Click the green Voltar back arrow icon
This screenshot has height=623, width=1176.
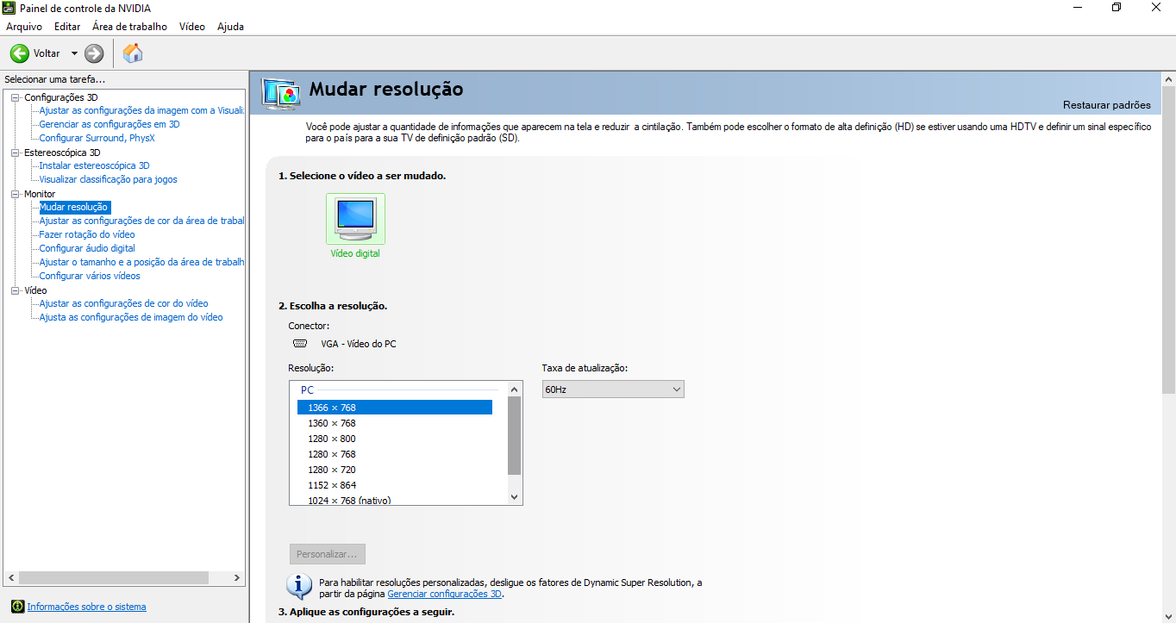[x=20, y=53]
